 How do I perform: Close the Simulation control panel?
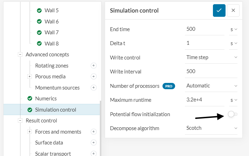click(233, 10)
